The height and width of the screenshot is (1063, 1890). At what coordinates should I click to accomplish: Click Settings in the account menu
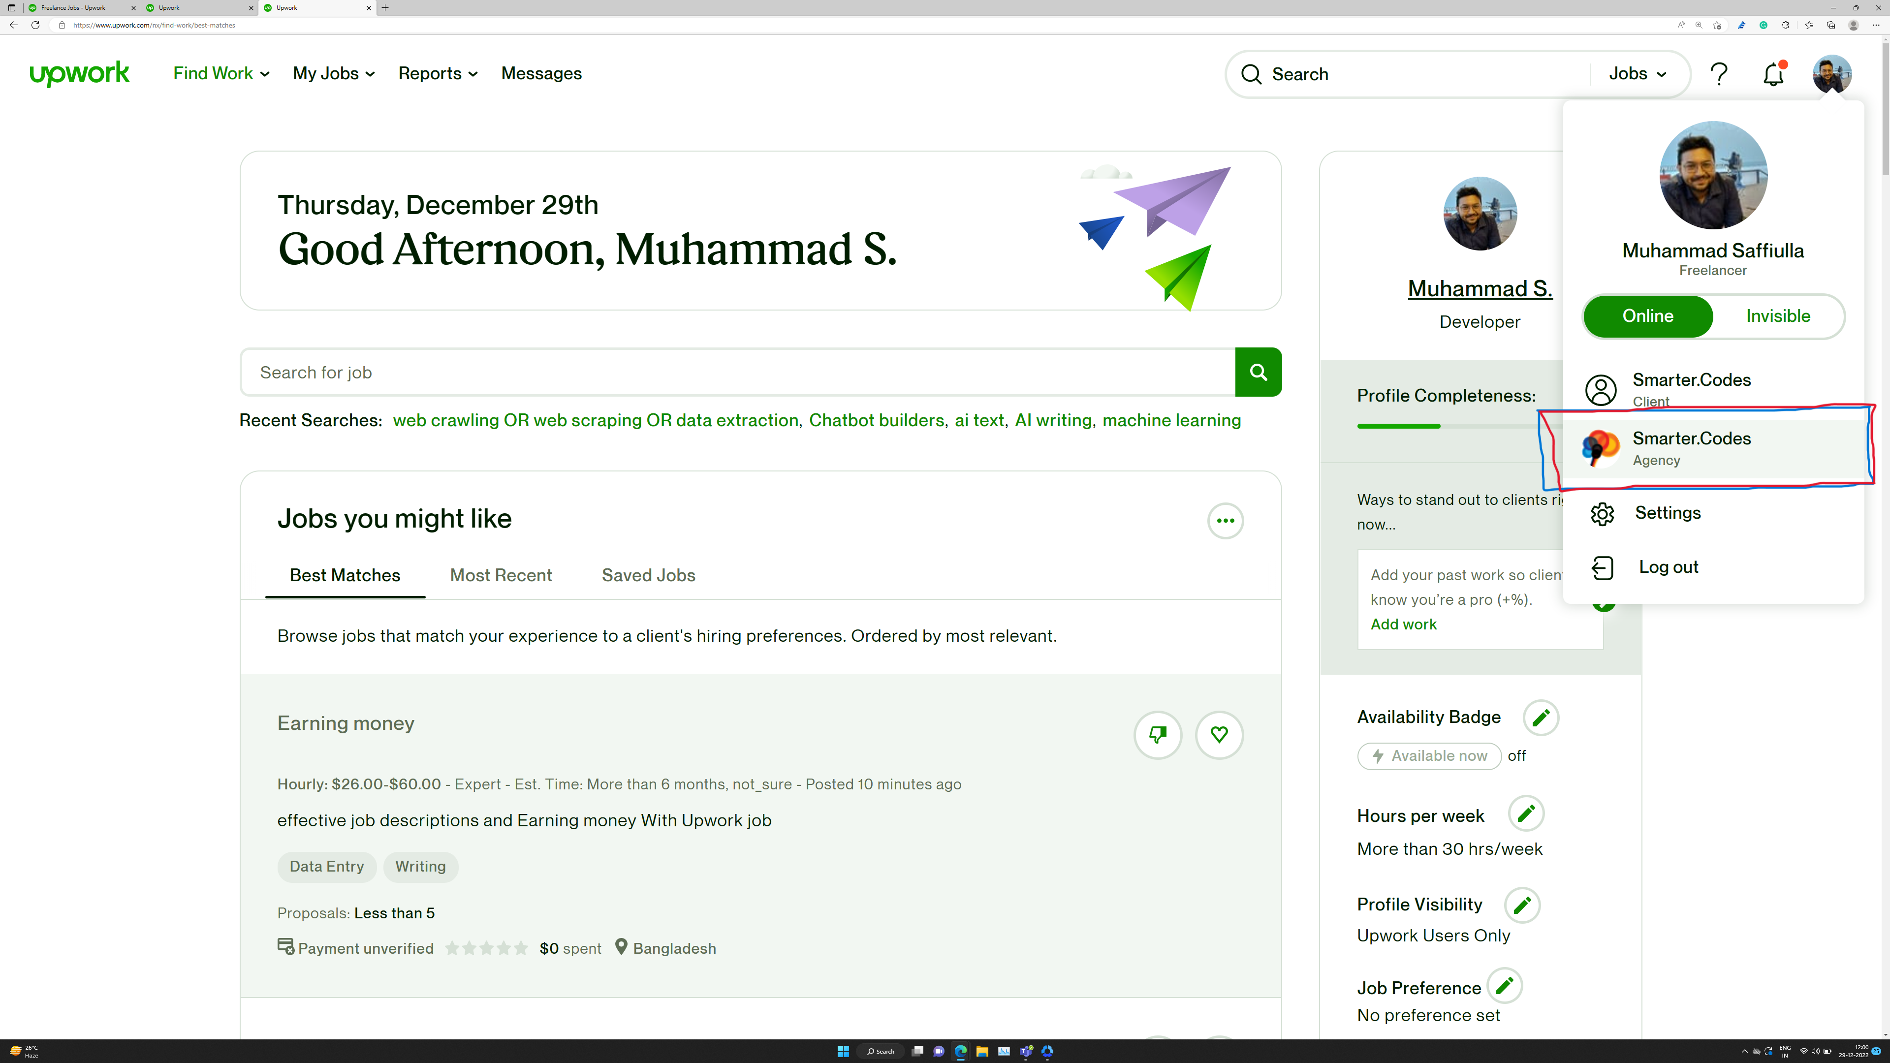[1668, 513]
